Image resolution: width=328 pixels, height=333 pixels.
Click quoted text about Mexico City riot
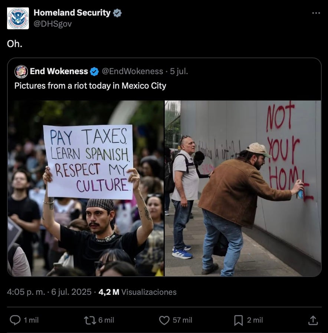click(x=90, y=86)
